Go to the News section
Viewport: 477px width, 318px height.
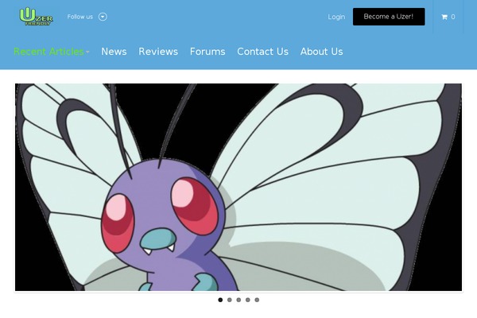pos(114,52)
